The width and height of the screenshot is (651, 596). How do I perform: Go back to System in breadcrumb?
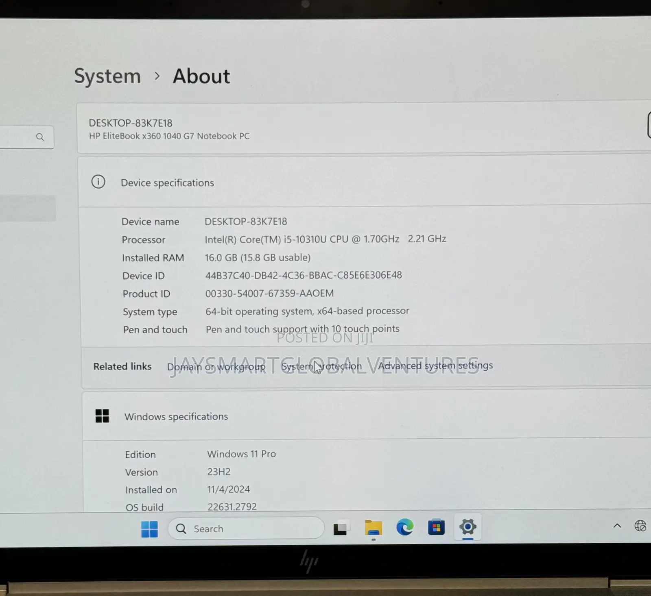pos(107,76)
